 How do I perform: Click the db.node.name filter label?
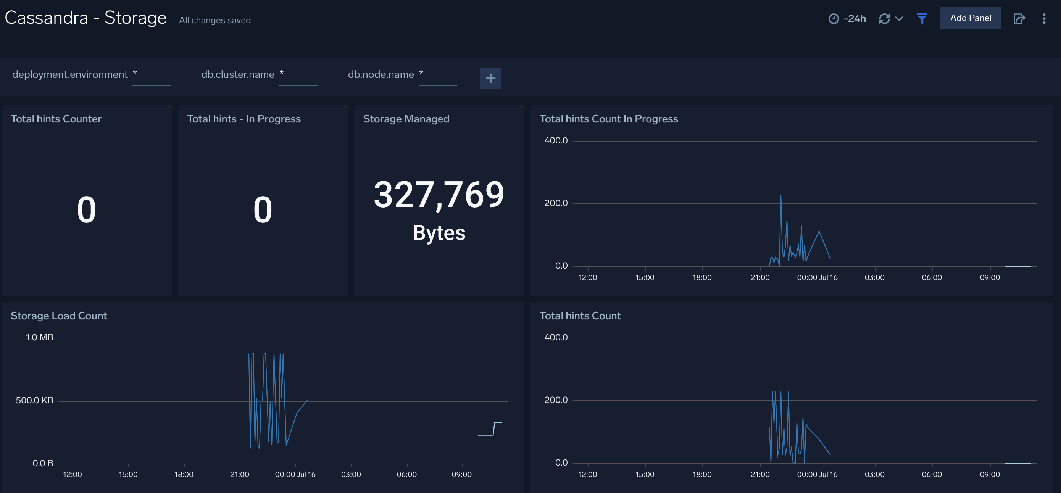click(x=381, y=74)
